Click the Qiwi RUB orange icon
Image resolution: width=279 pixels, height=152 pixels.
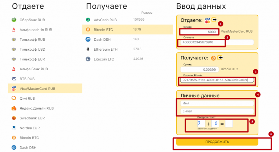14,98
